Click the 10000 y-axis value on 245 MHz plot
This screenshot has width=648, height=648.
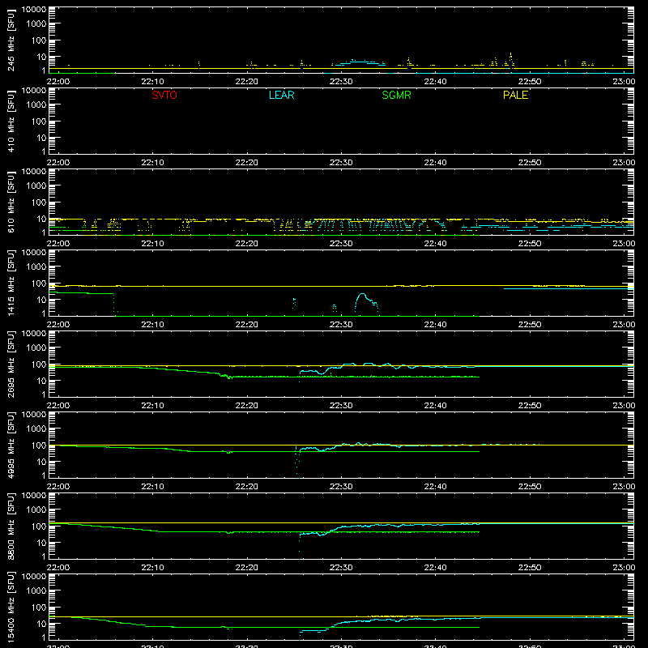34,10
